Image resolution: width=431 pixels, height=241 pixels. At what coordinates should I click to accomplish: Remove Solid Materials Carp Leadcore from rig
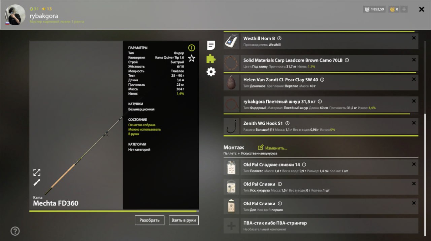tap(414, 60)
